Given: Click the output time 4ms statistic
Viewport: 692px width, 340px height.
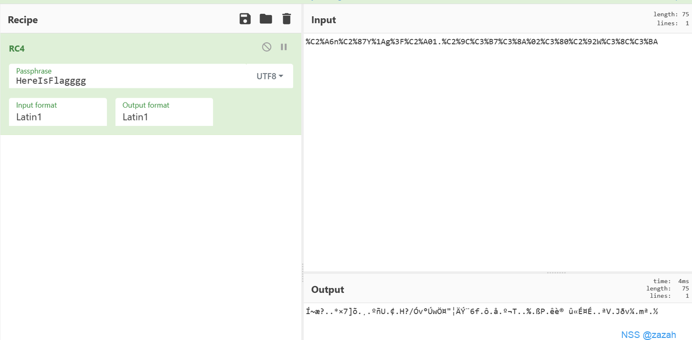Looking at the screenshot, I should click(671, 281).
